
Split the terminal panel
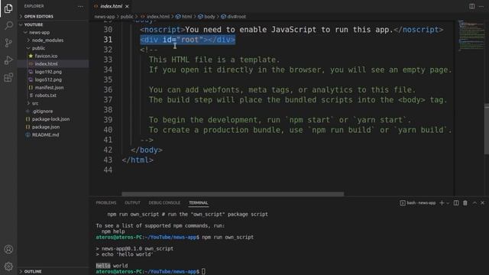click(456, 203)
